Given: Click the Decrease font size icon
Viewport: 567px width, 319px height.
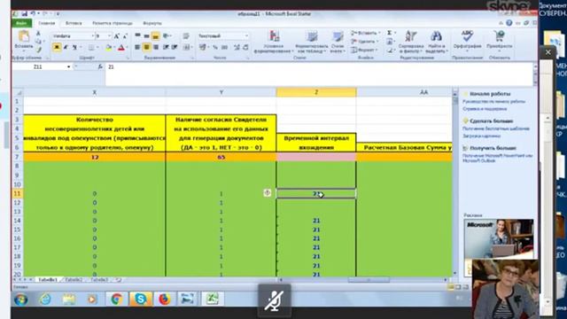Looking at the screenshot, I should pyautogui.click(x=125, y=36).
